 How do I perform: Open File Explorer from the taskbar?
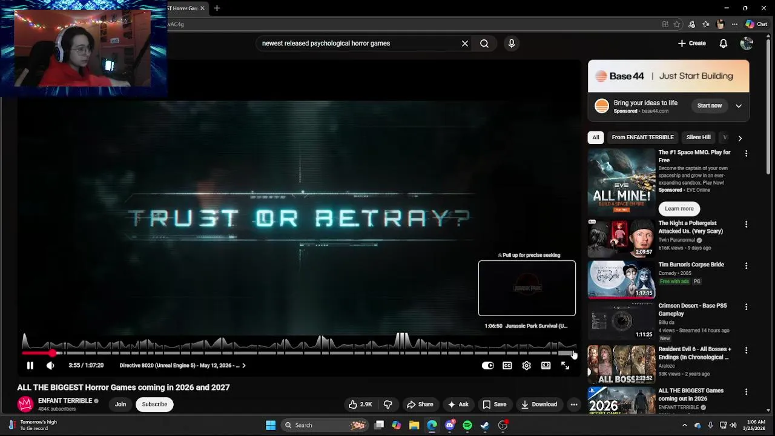pyautogui.click(x=414, y=425)
